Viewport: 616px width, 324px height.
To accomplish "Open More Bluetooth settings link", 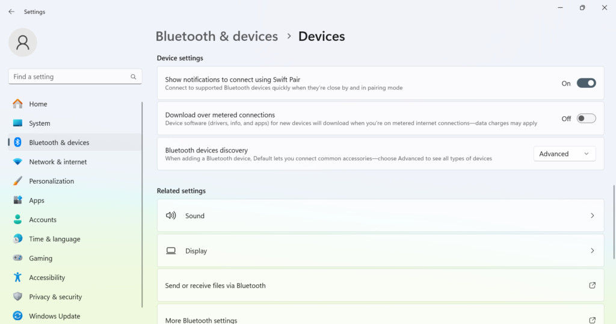I will (x=380, y=316).
